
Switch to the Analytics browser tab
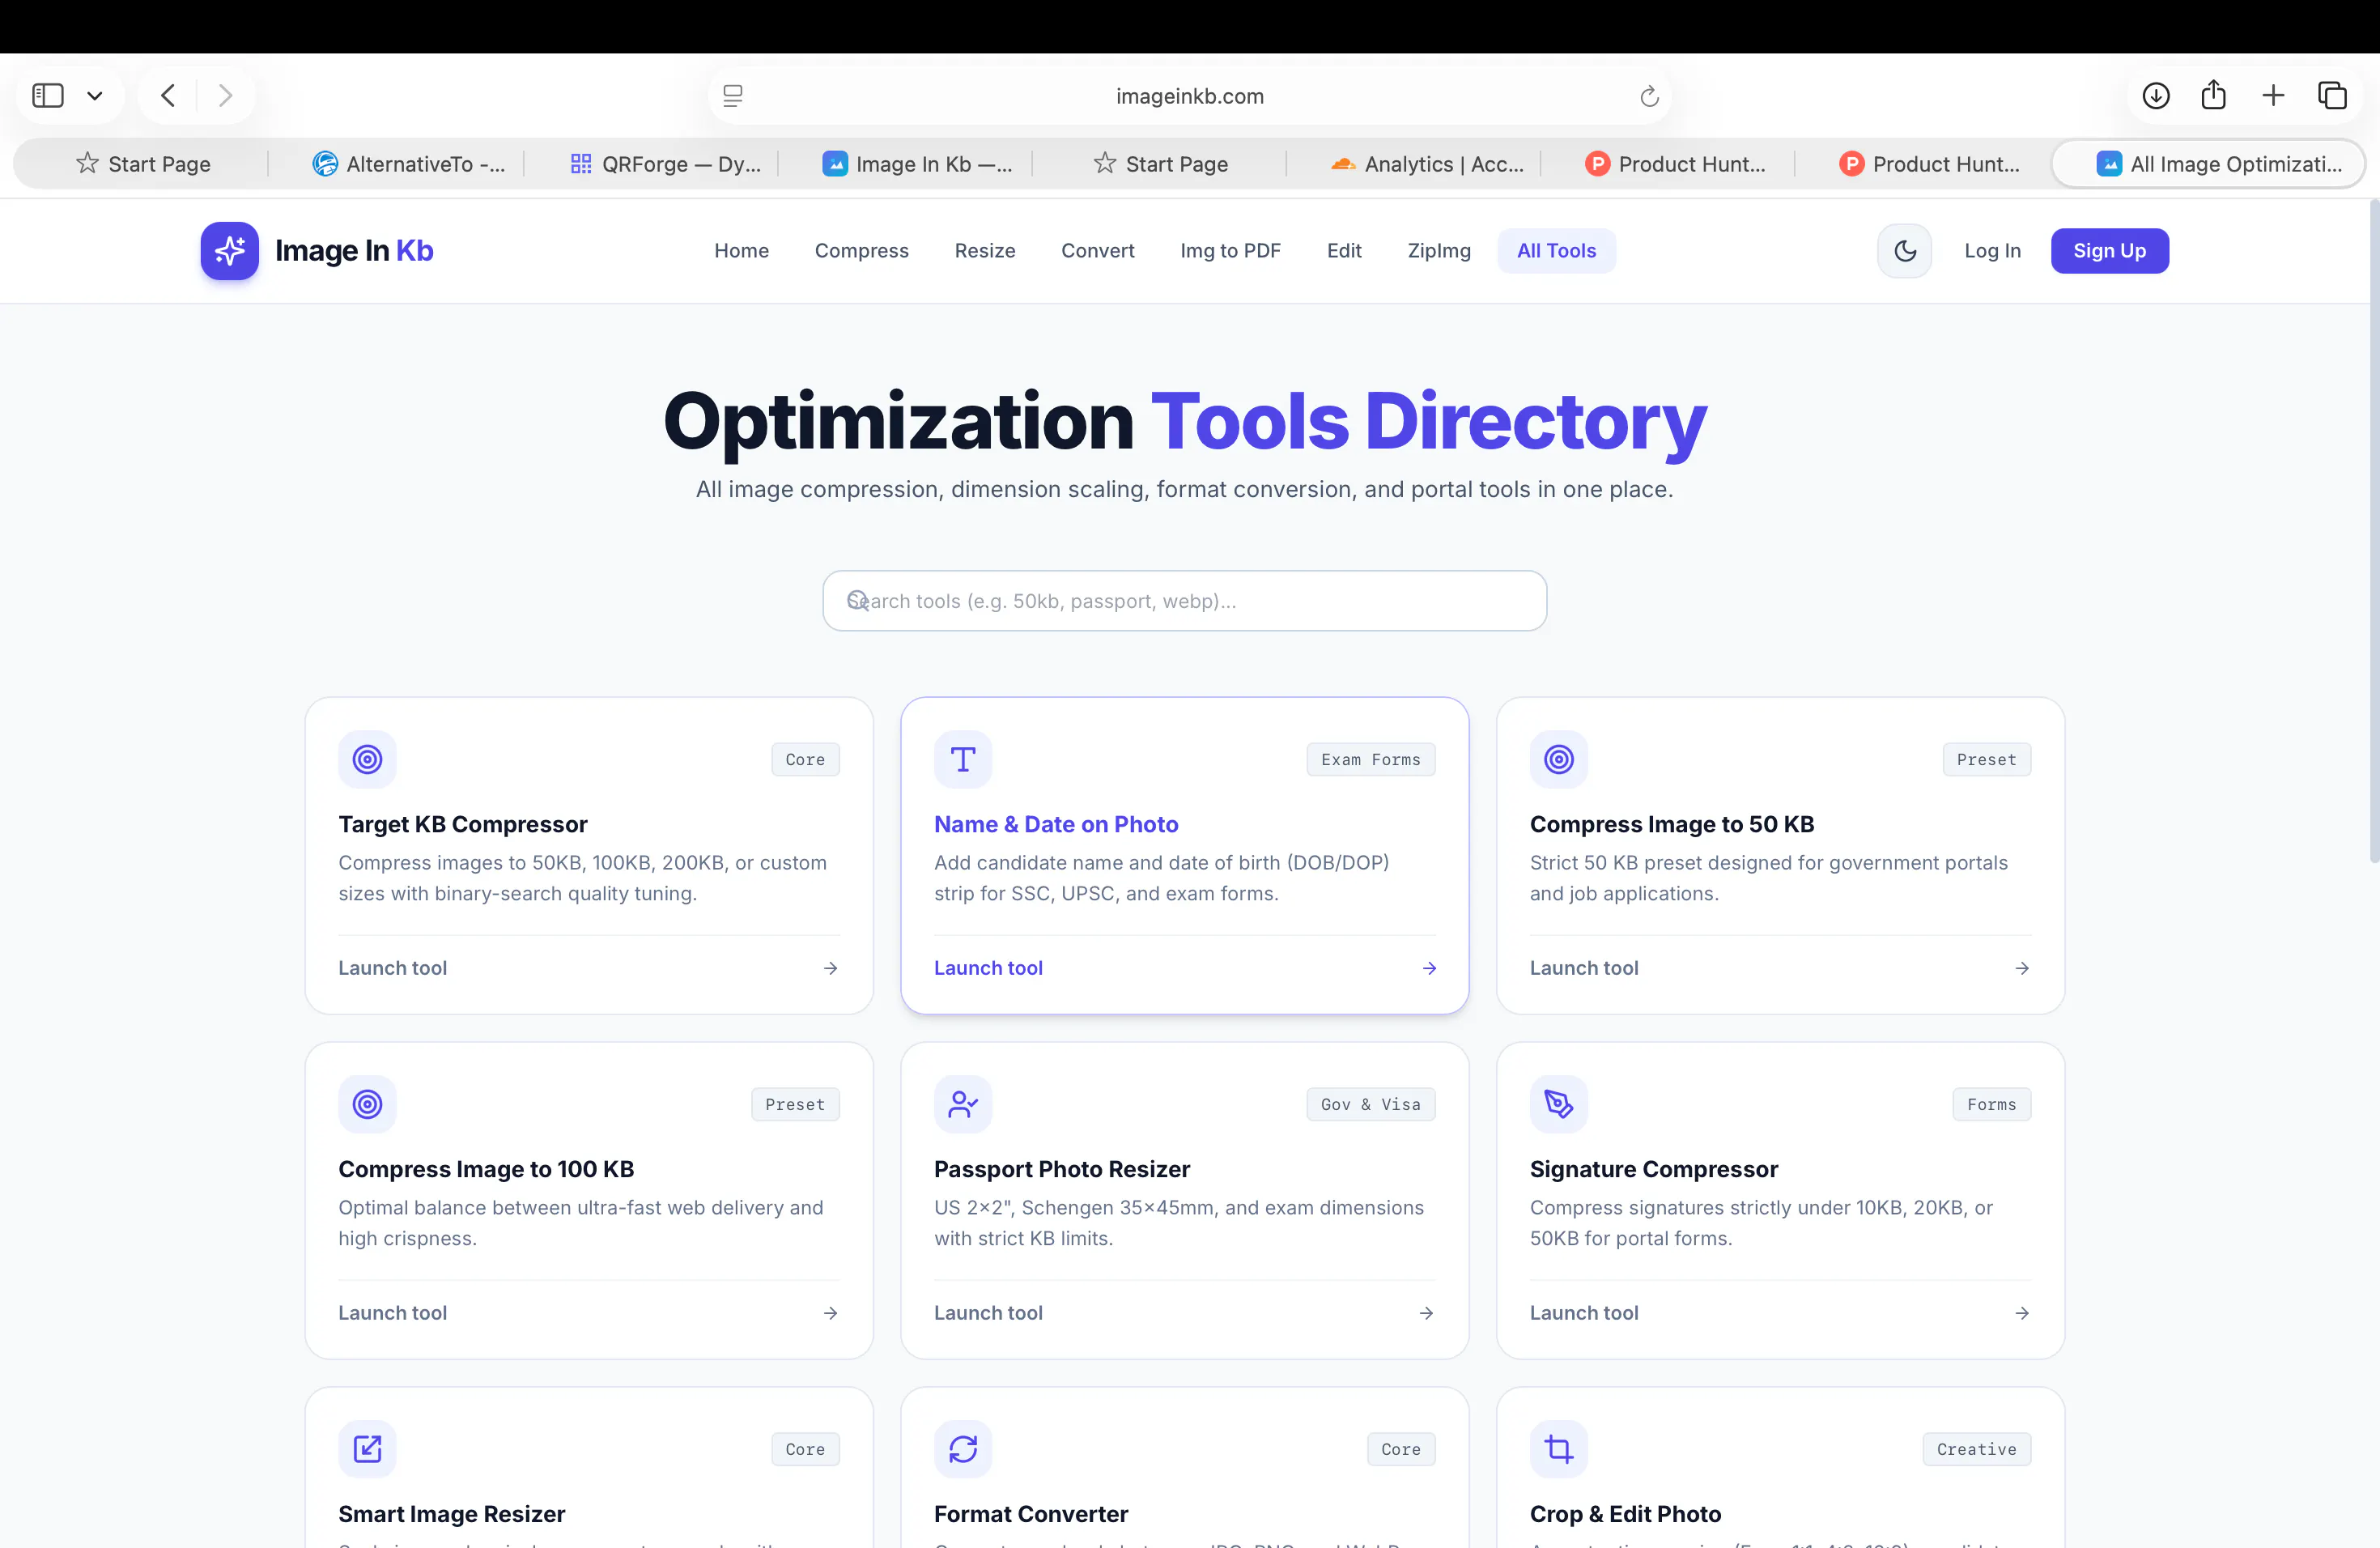tap(1427, 164)
